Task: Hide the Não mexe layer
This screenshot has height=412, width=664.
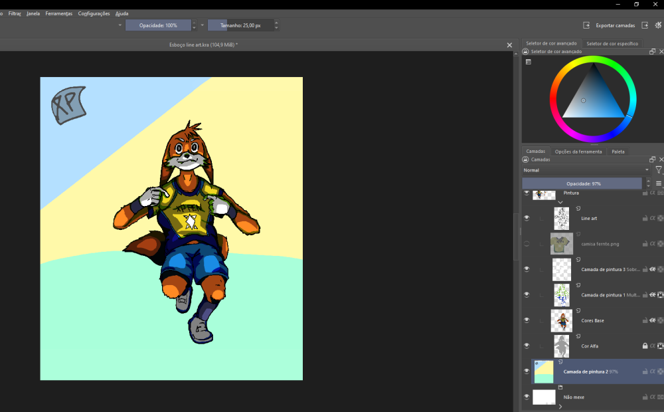Action: [x=527, y=397]
